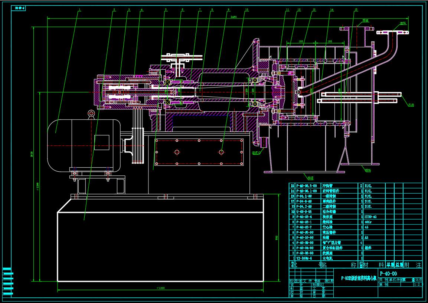Select part number P-40-03-7 in parts list
This screenshot has height=303, width=428.
point(304,227)
